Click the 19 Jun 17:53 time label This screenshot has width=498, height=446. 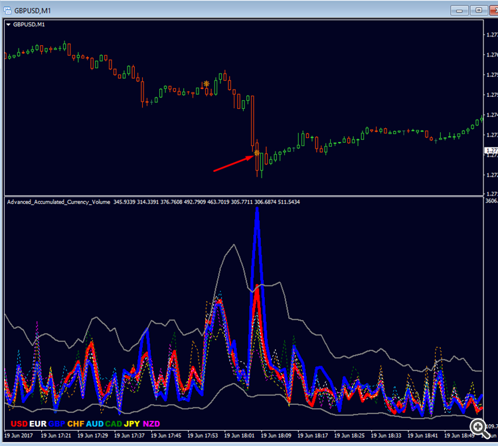tap(203, 435)
